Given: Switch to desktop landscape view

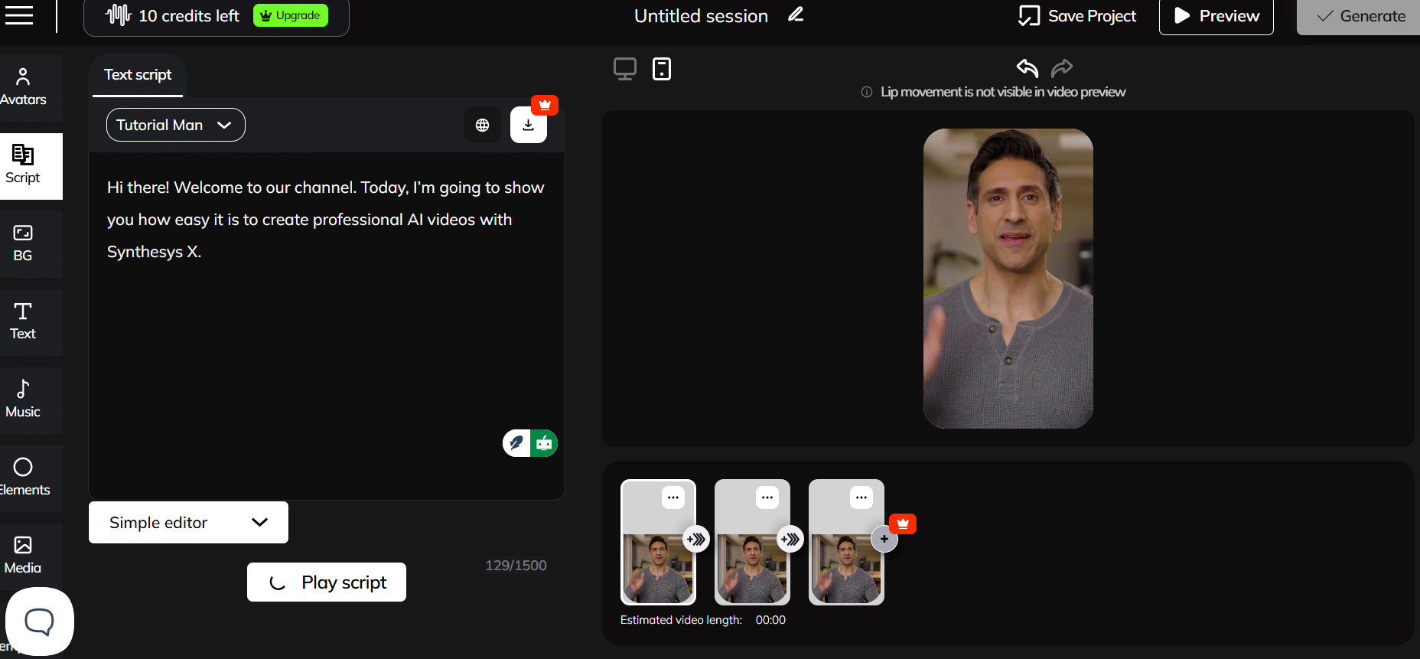Looking at the screenshot, I should [624, 69].
